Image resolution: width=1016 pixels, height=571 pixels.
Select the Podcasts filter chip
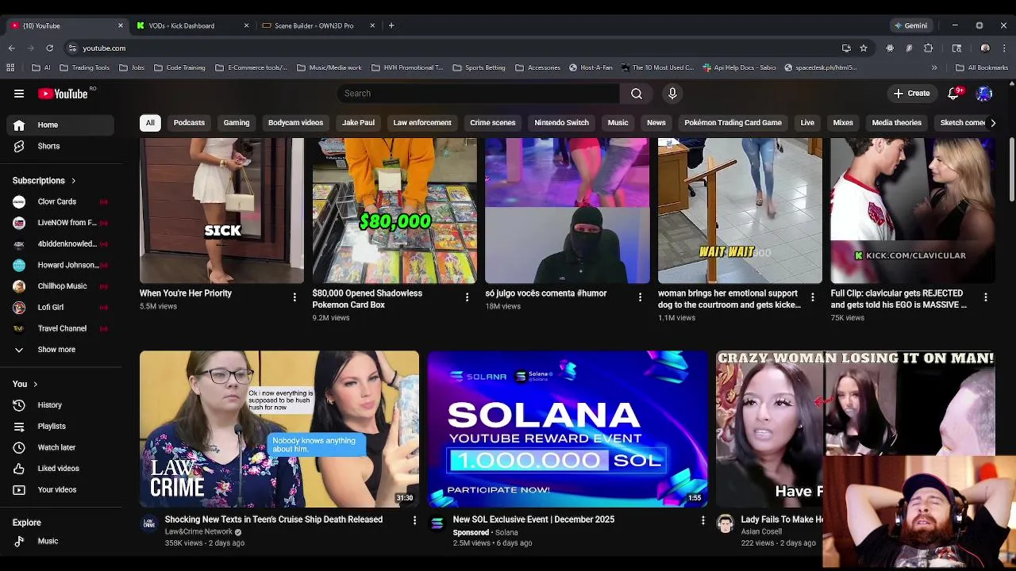189,123
